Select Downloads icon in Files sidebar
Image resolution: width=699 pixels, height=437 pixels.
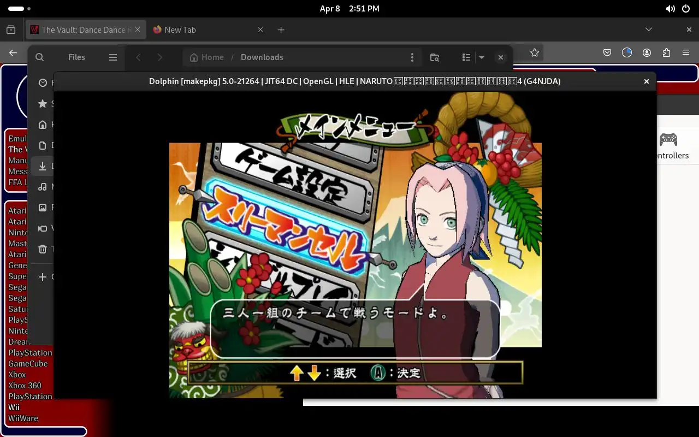point(43,166)
